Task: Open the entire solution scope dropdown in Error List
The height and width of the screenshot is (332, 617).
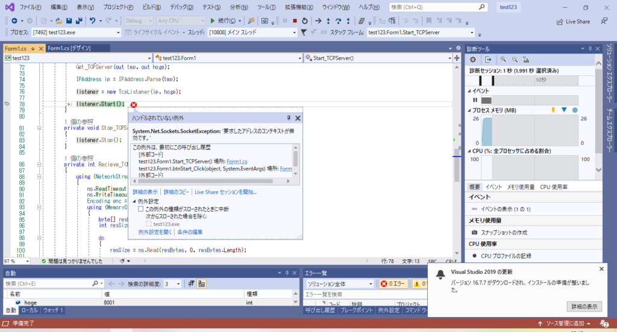Action: click(340, 284)
